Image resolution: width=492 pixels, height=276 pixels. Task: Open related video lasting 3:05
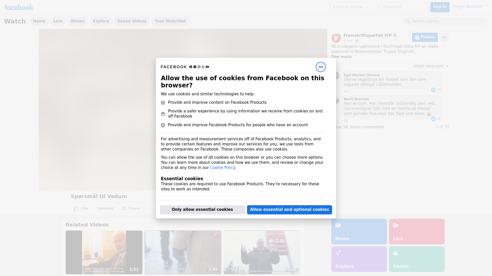(x=183, y=252)
